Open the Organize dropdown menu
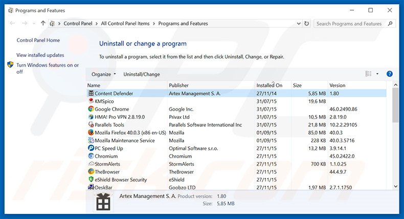Image resolution: width=404 pixels, height=219 pixels. coord(104,74)
